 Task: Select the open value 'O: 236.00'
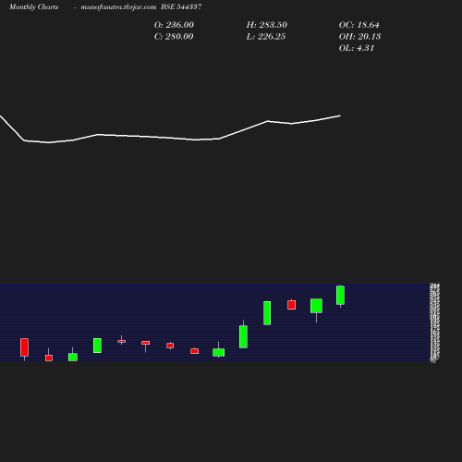[174, 25]
